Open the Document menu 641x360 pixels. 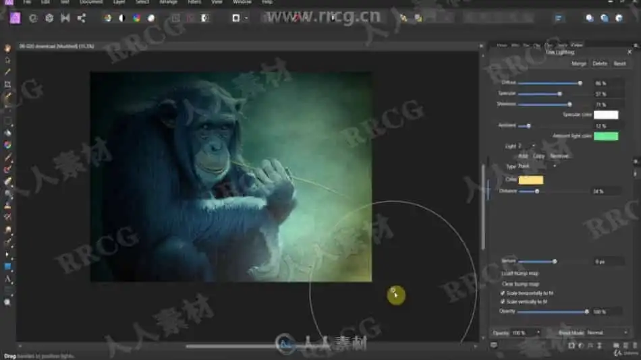(91, 2)
